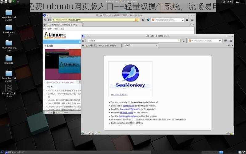Click the SeaMonkey window icon in the Linuxidc title bar
Image resolution: width=246 pixels, height=154 pixels.
[x=45, y=15]
